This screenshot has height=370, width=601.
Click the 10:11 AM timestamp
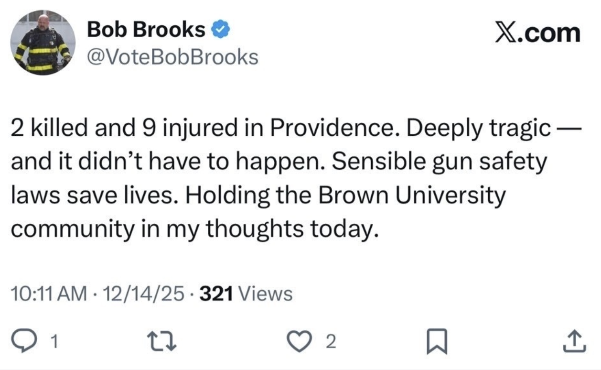[49, 294]
